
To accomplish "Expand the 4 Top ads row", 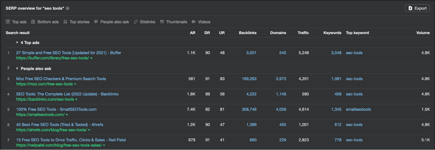I will coord(17,43).
